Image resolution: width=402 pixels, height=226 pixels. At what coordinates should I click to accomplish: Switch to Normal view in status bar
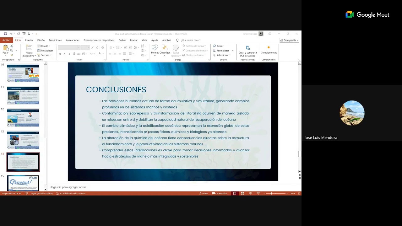point(234,193)
